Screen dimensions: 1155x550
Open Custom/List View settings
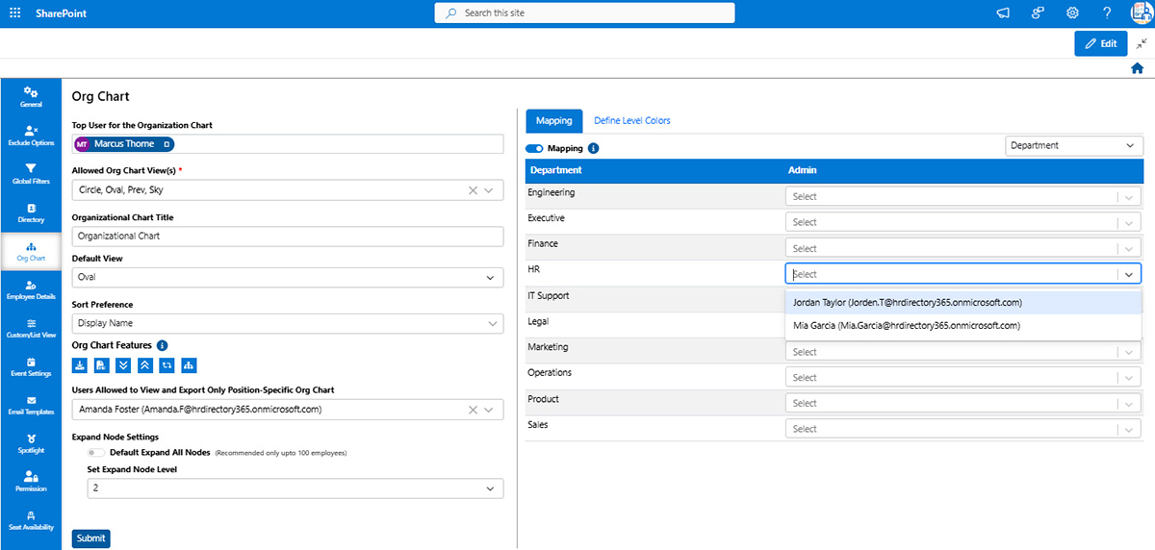tap(31, 329)
